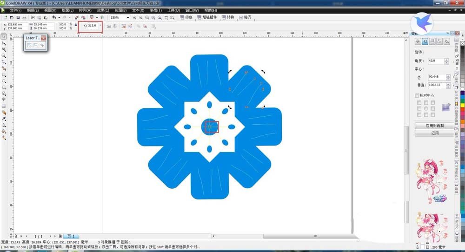The height and width of the screenshot is (252, 465).
Task: Check the middle-right anchor point box
Action: (x=432, y=108)
